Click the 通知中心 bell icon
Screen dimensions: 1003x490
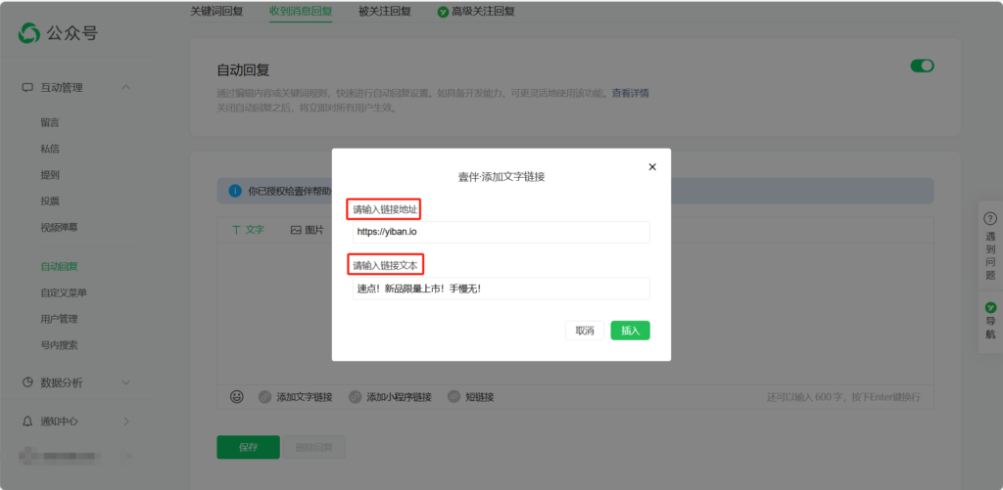tap(27, 421)
